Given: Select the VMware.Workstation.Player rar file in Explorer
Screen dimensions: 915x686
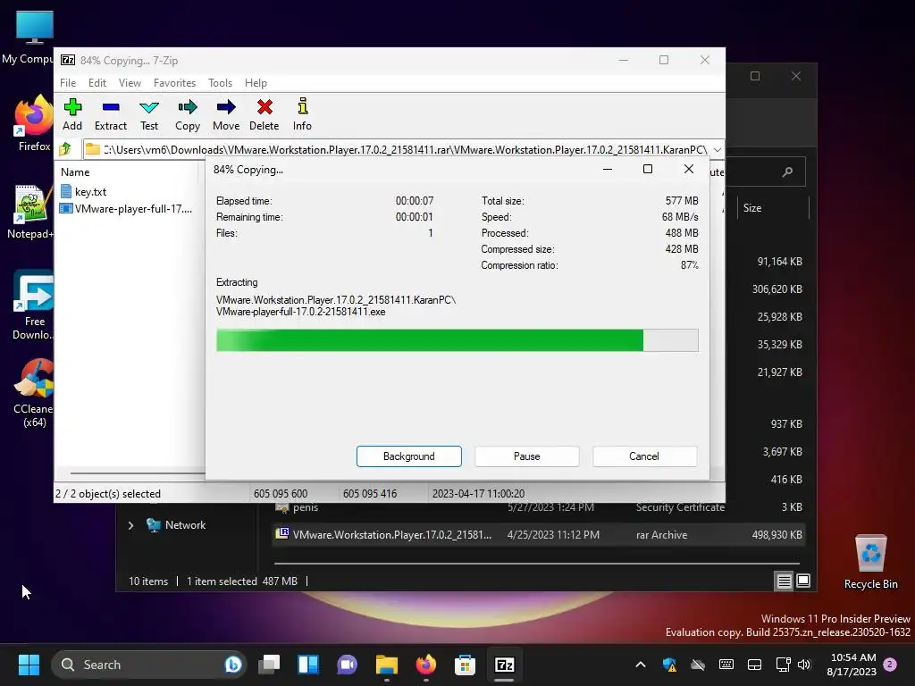Looking at the screenshot, I should (539, 535).
